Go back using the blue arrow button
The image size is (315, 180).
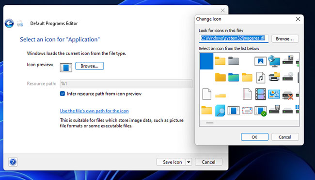tap(9, 23)
